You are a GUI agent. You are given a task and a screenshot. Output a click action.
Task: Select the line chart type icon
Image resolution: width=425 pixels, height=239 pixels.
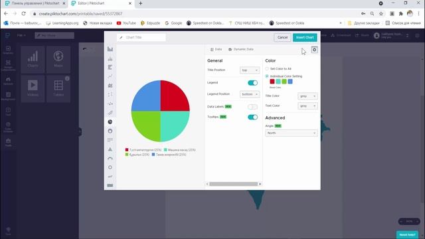tap(110, 76)
